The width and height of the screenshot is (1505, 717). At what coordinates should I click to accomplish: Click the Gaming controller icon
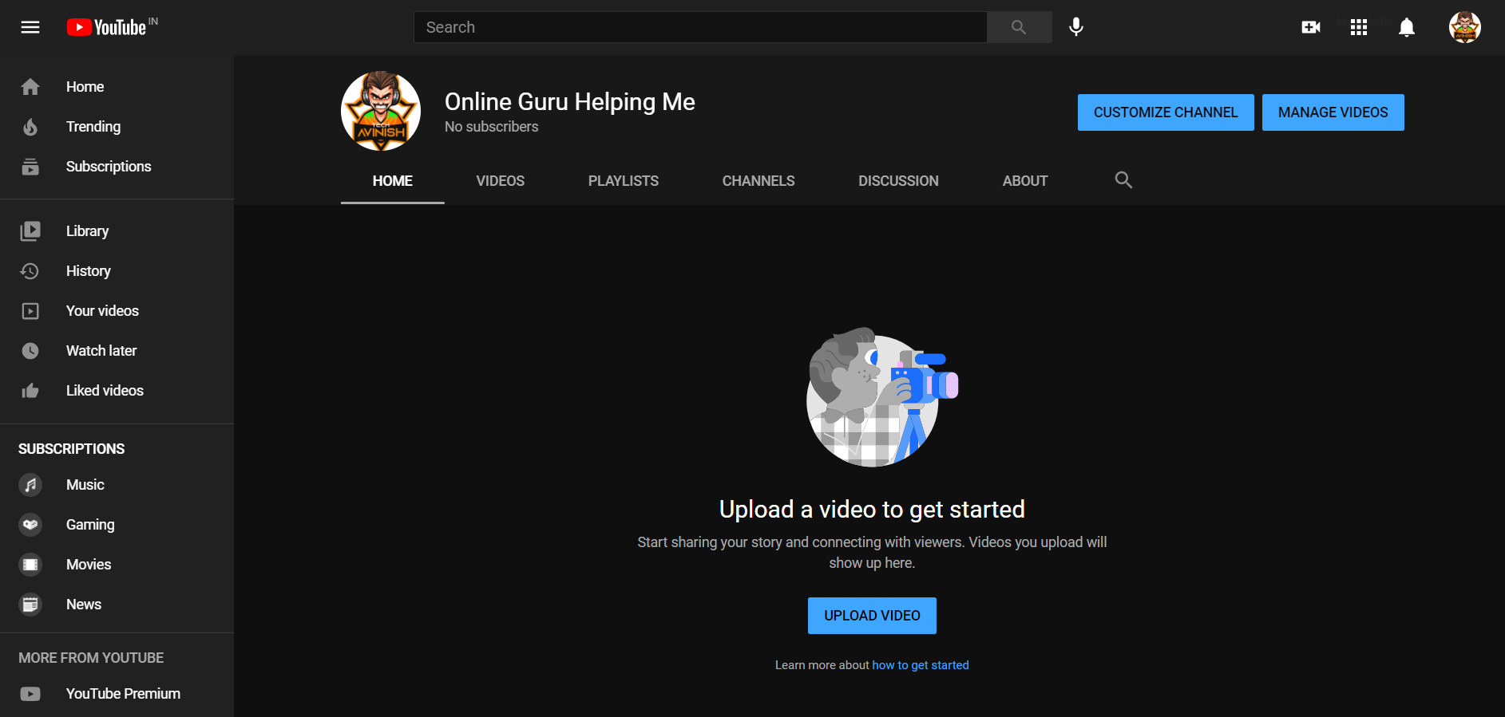[30, 525]
